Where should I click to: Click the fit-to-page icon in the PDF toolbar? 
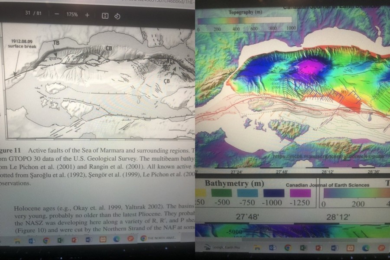(105, 16)
